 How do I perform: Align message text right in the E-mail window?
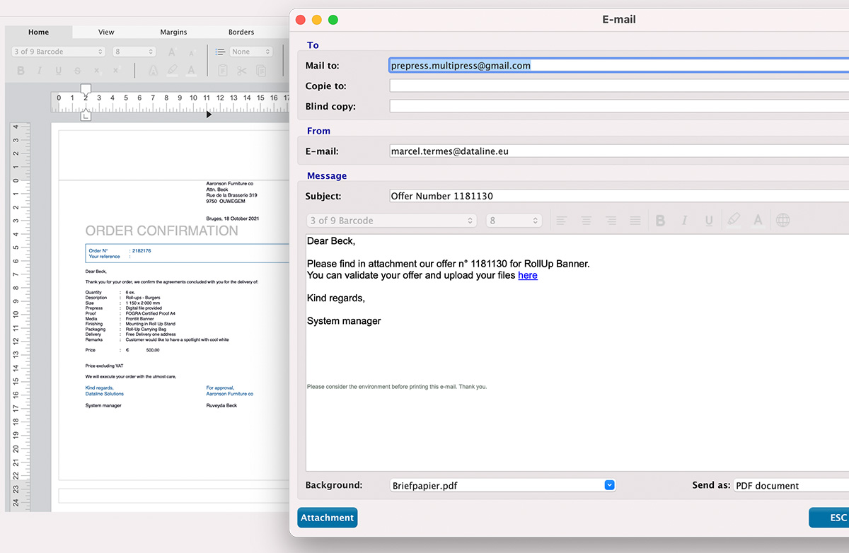tap(611, 221)
